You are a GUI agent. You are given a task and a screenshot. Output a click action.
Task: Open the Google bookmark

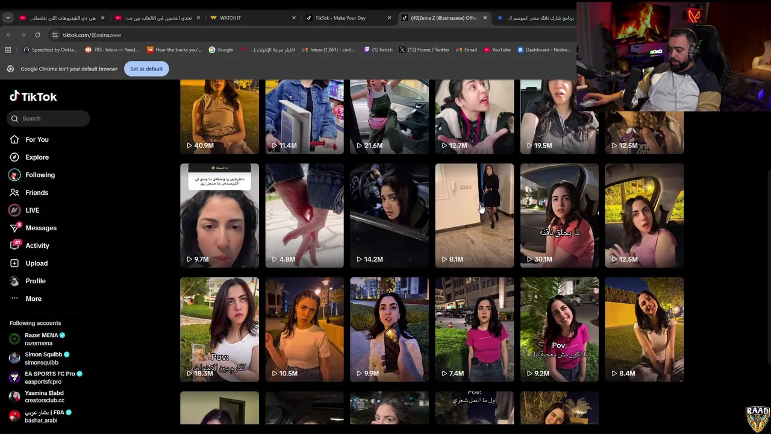click(x=221, y=50)
